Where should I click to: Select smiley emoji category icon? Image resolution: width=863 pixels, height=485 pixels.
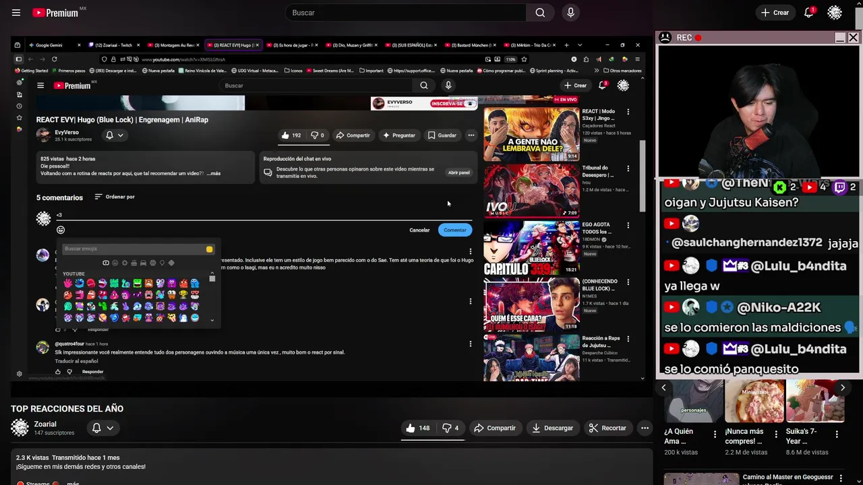coord(115,263)
